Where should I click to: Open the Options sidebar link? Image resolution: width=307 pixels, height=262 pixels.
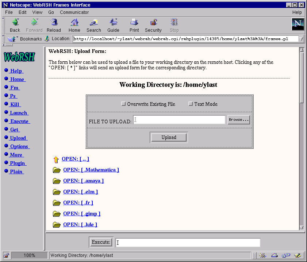19,147
